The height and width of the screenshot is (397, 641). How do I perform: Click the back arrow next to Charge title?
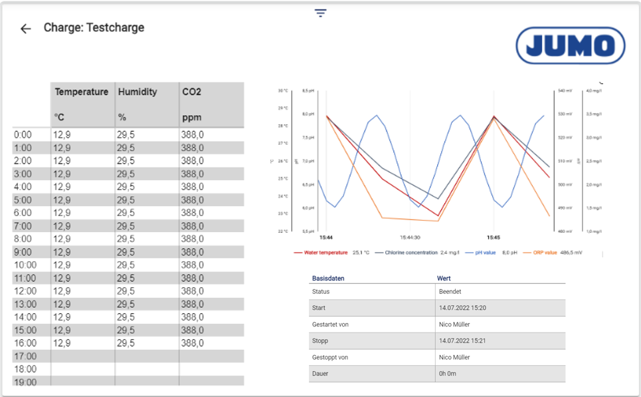tap(25, 29)
